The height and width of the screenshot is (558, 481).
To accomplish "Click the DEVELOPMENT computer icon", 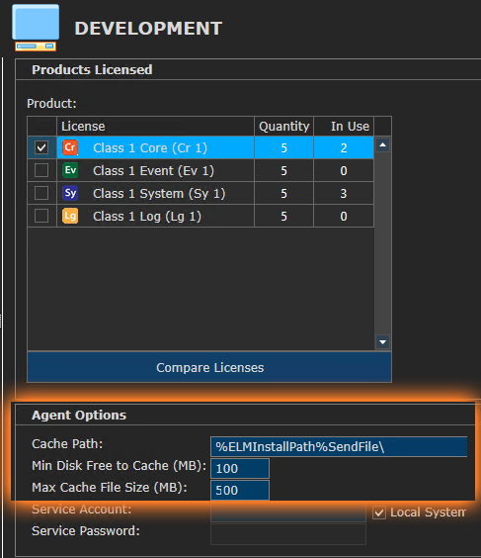I will click(x=36, y=28).
